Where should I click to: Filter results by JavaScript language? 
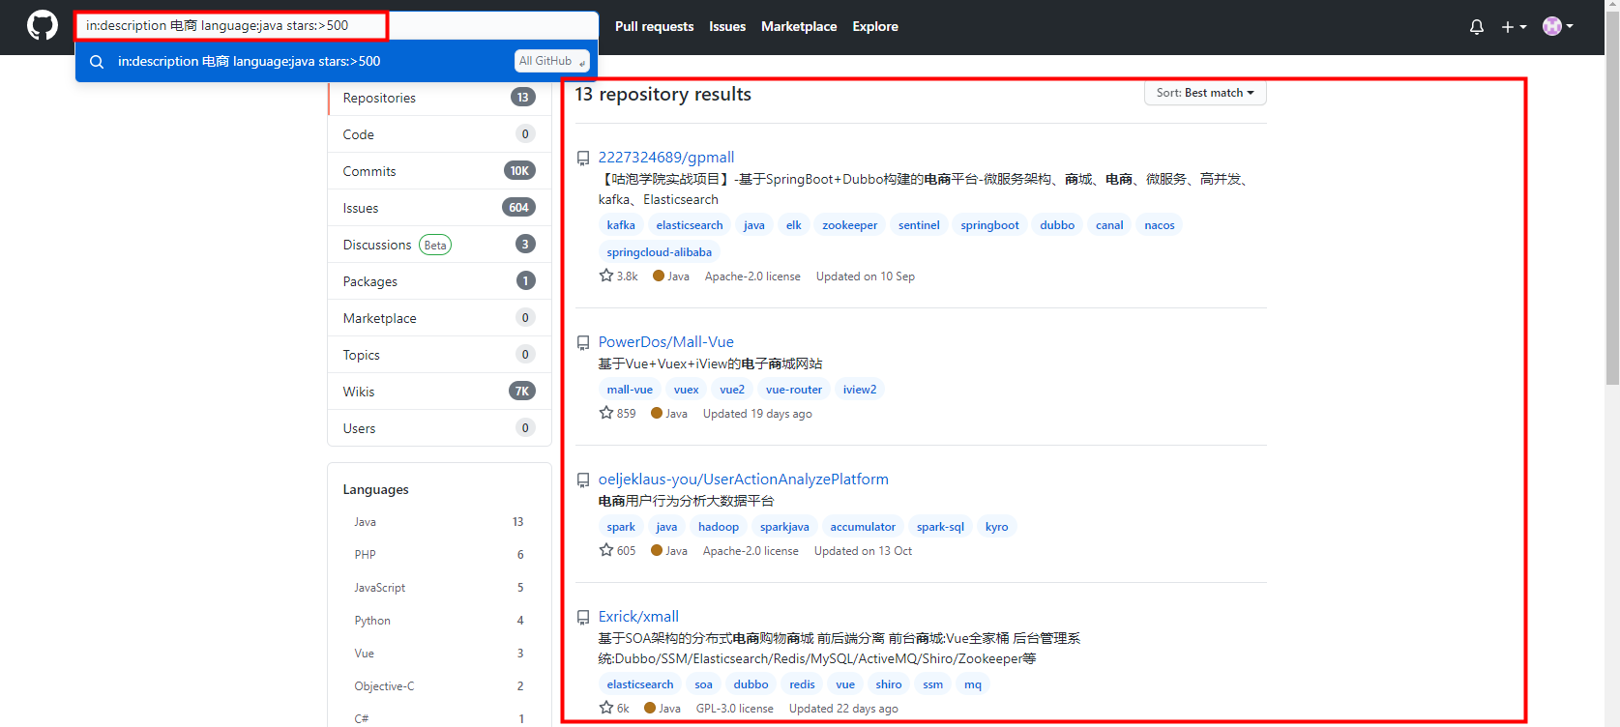point(439,588)
